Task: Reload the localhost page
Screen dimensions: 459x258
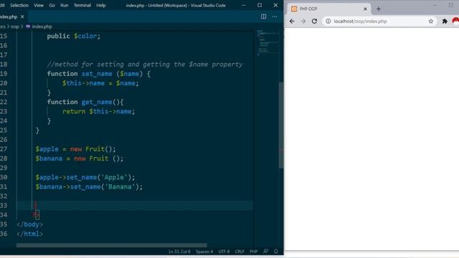Action: click(x=314, y=21)
